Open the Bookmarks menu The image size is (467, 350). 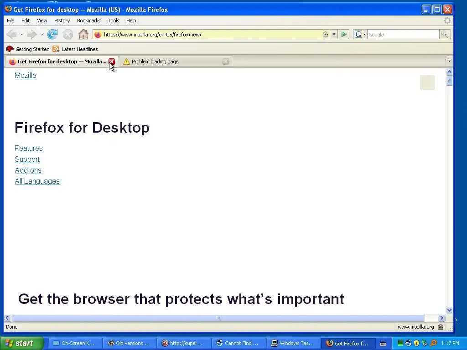(89, 21)
